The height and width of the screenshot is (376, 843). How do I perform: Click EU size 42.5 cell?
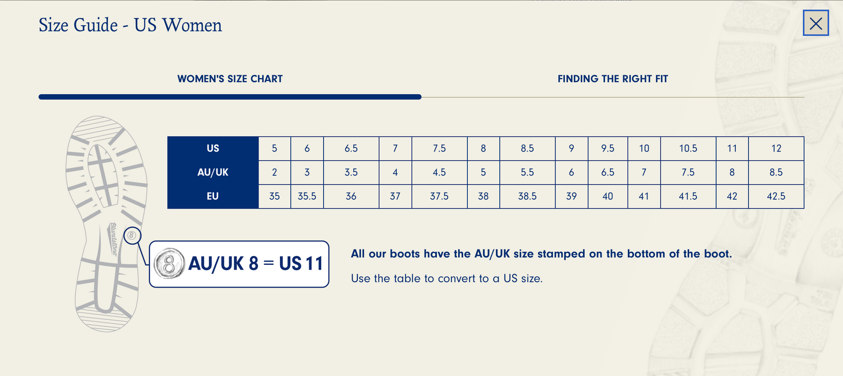coord(776,196)
